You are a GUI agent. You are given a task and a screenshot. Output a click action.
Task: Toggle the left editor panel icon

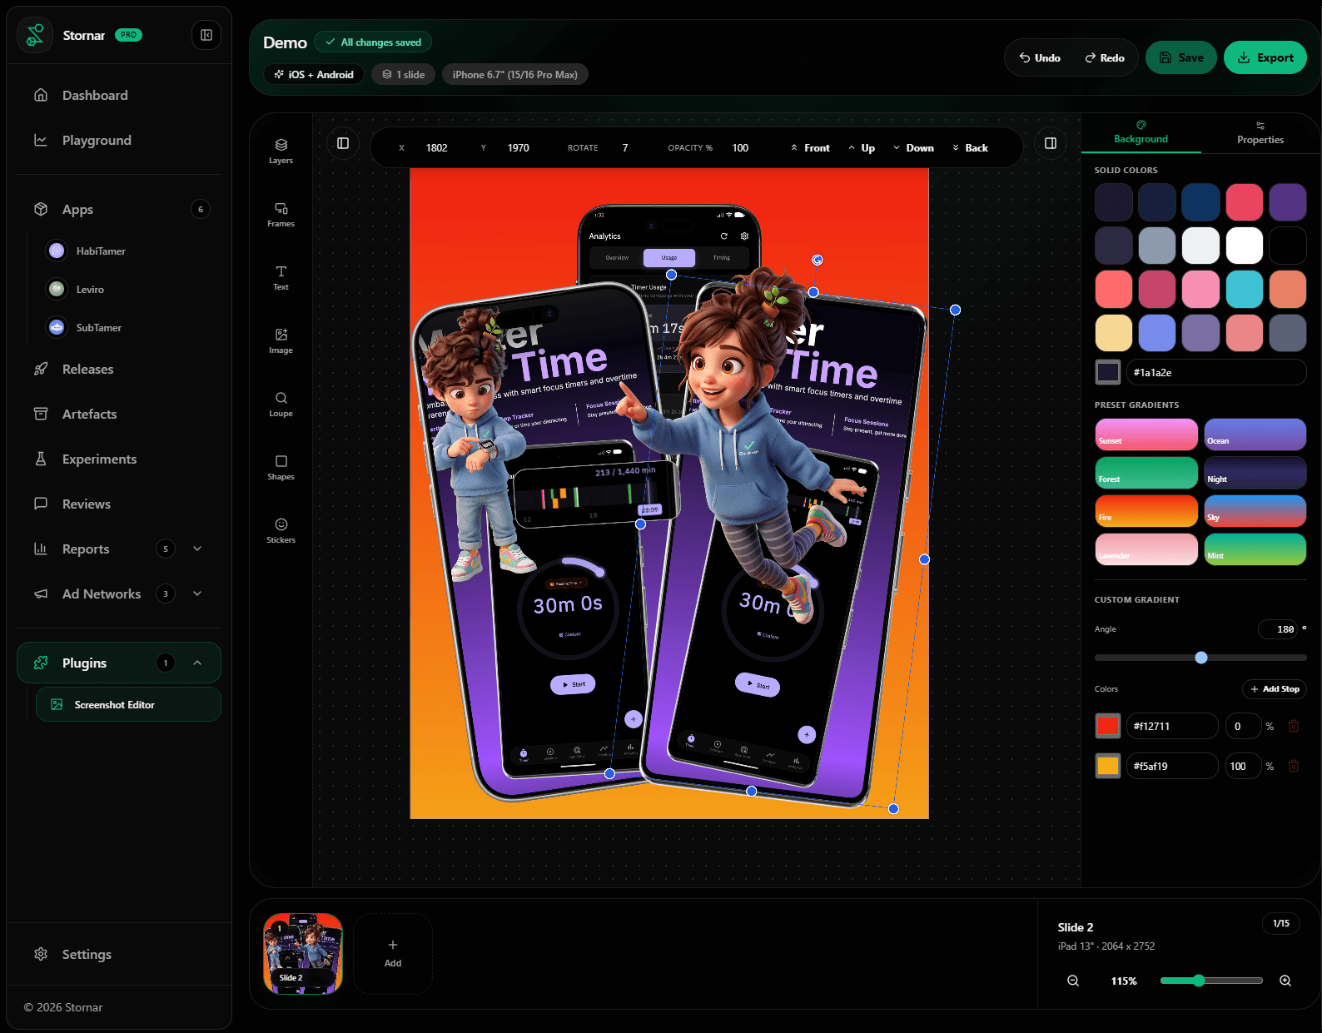(x=343, y=143)
